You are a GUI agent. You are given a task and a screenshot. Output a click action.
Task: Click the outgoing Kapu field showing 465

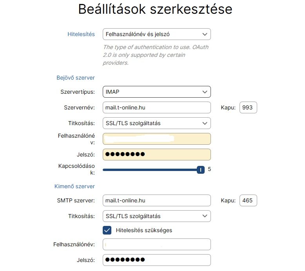[x=248, y=201]
